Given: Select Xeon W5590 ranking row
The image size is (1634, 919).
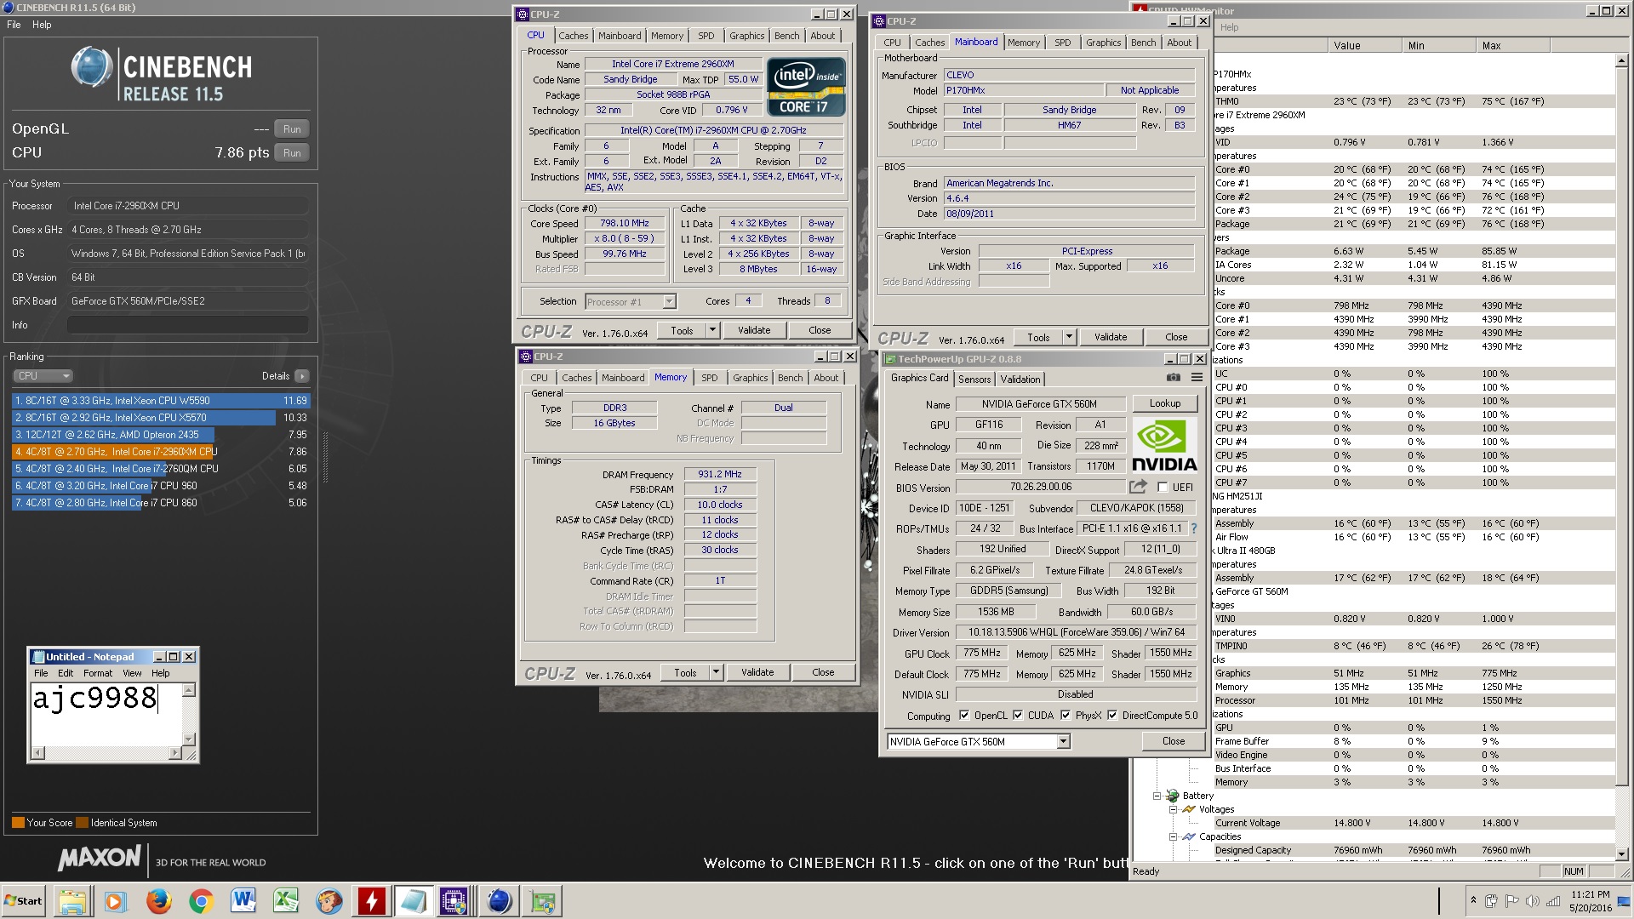Looking at the screenshot, I should click(161, 401).
